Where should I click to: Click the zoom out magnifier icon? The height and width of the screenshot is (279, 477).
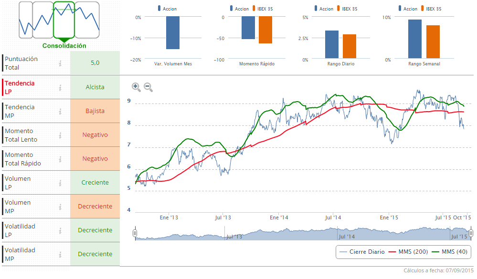(x=148, y=87)
